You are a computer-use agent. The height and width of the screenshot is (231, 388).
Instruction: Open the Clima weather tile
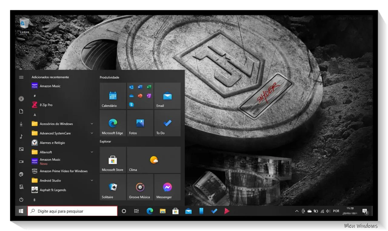coord(154,160)
